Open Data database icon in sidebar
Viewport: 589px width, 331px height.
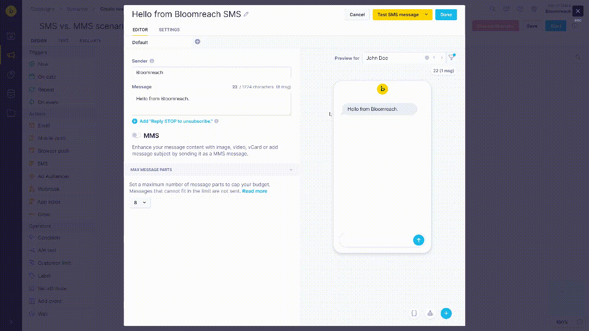[11, 94]
